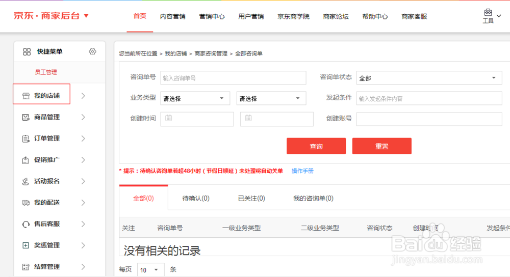Image resolution: width=510 pixels, height=277 pixels.
Task: Click the 关注 column header
Action: click(129, 228)
